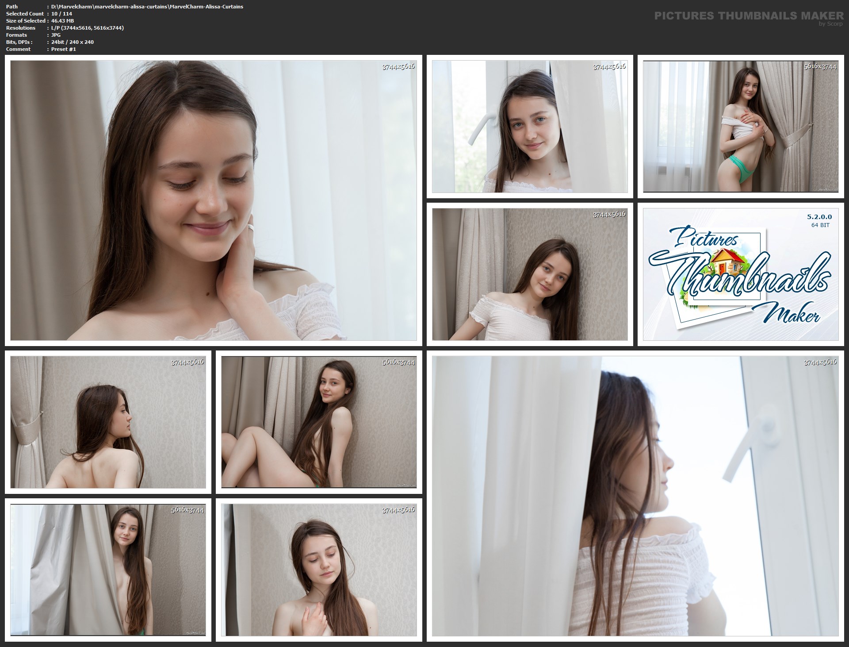Viewport: 849px width, 647px height.
Task: Click the 5616x3744 label beside the logo tile
Action: click(x=820, y=66)
